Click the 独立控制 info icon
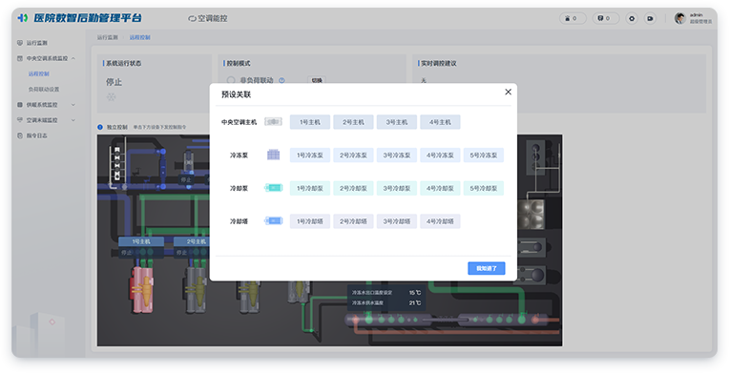Viewport: 729px width, 373px height. pyautogui.click(x=100, y=127)
